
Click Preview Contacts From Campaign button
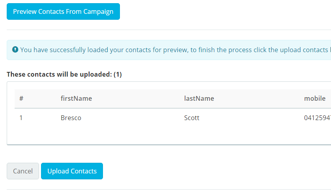(x=64, y=11)
